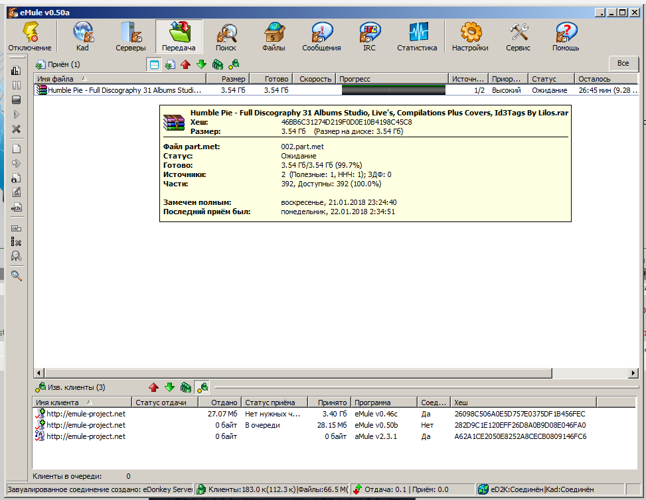Image resolution: width=646 pixels, height=500 pixels.
Task: Toggle red-arrow uploads view in Приём toolbar
Action: click(185, 64)
